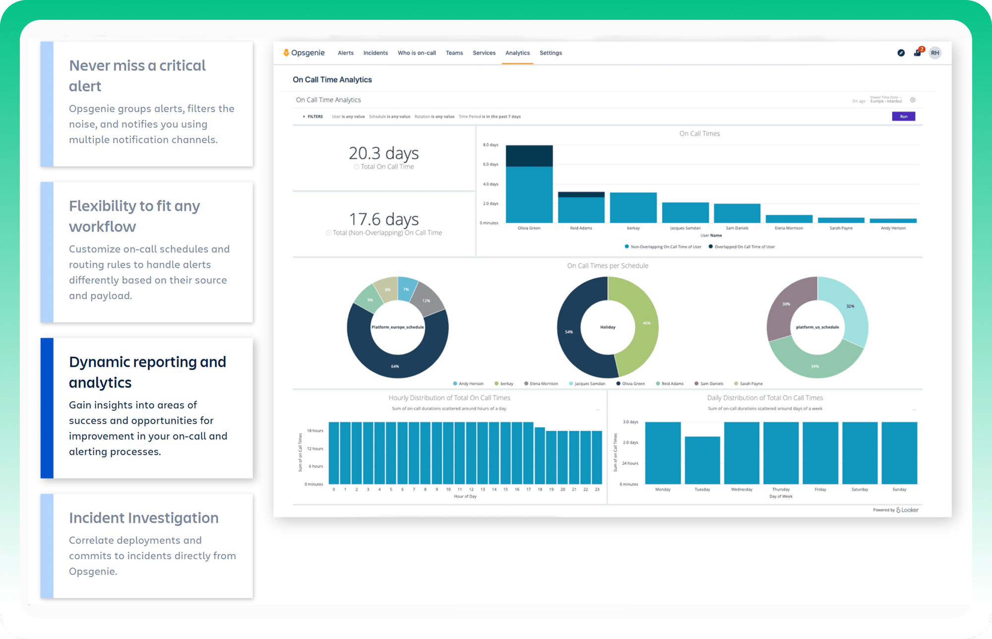Click the On Call Time Analytics page heading
The image size is (992, 639).
pos(332,79)
